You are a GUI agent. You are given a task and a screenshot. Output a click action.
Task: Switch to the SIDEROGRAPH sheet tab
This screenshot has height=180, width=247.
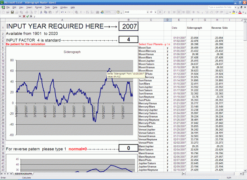coord(23,174)
